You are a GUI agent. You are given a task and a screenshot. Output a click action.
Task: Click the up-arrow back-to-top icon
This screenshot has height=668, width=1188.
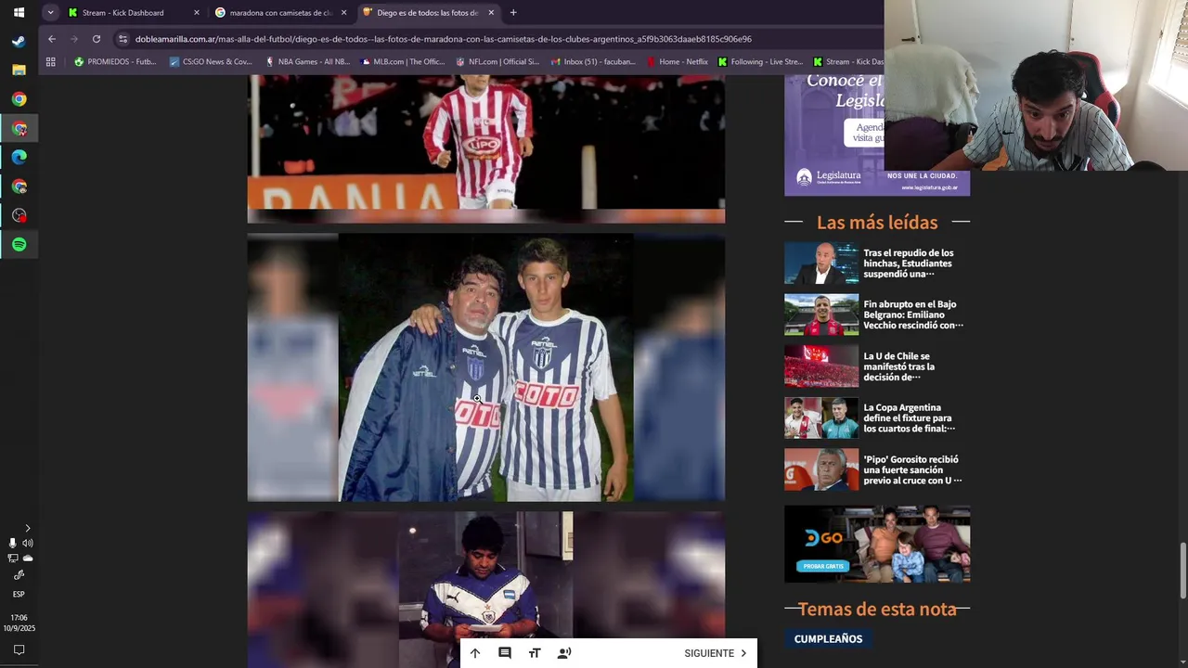coord(475,653)
